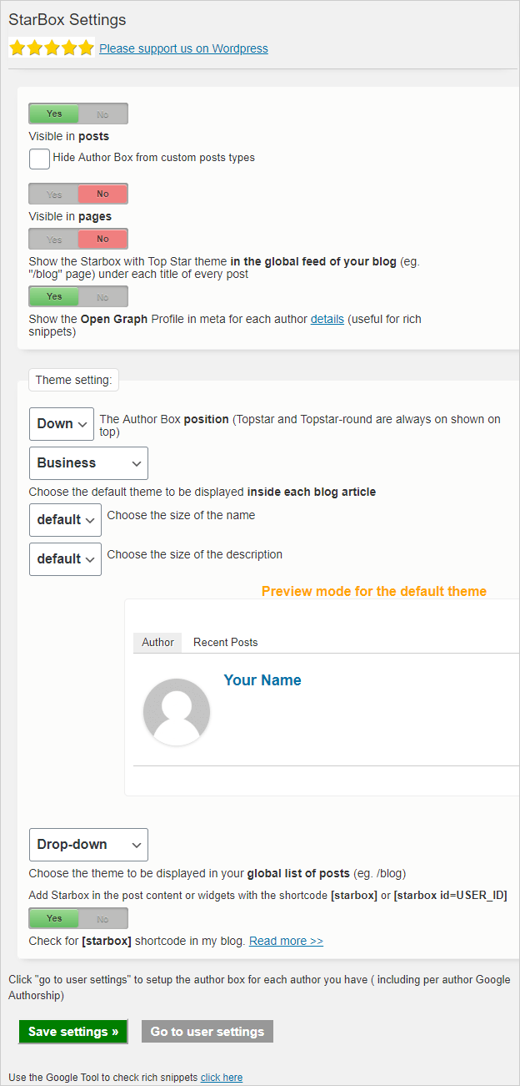
Task: Click the avatar placeholder image in preview
Action: pos(177,712)
